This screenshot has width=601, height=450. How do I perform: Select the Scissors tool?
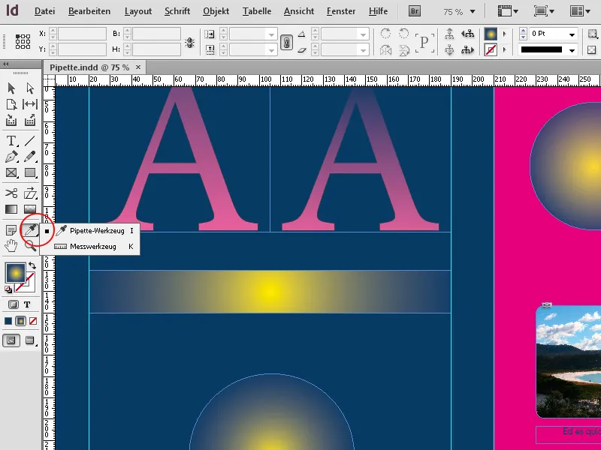(11, 193)
